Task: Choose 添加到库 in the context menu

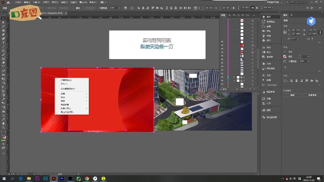Action: pyautogui.click(x=72, y=105)
